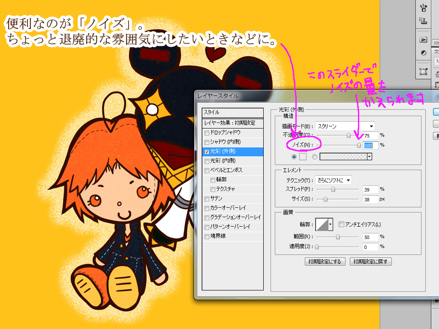Enable the アンチエイリアス checkbox
The image size is (439, 329).
(x=342, y=224)
